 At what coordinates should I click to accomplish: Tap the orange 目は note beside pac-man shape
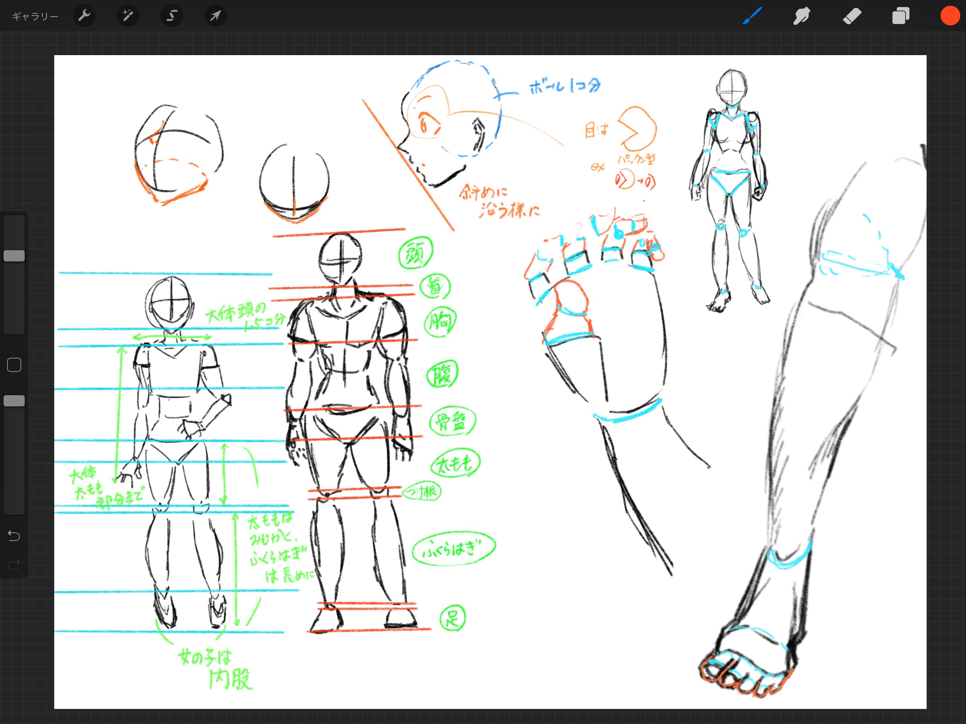point(597,130)
